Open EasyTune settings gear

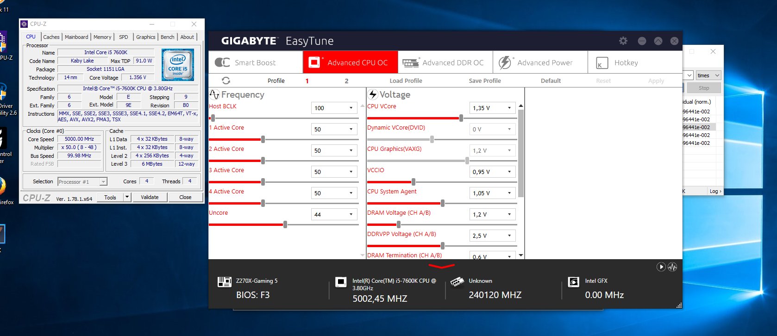(623, 41)
